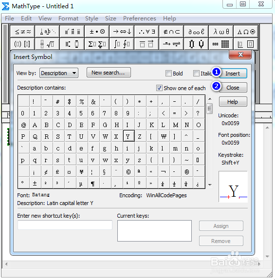Open the summation templates palette

[97, 44]
